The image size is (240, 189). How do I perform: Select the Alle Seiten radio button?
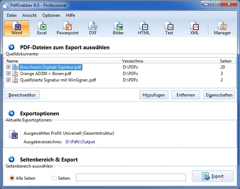click(12, 178)
